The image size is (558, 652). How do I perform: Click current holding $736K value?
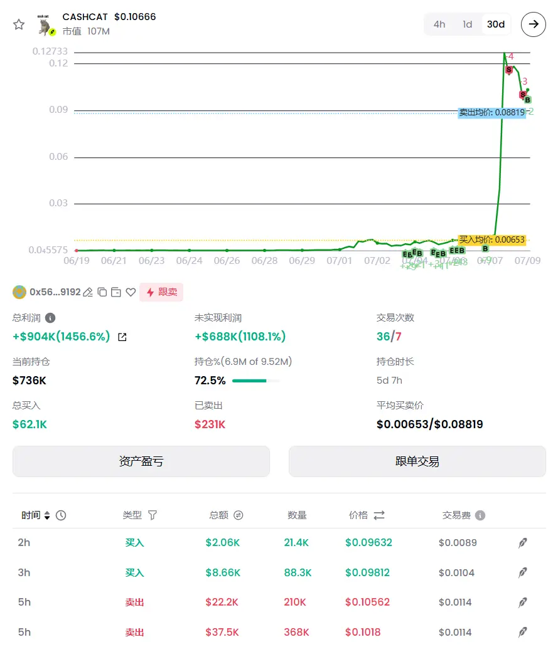[29, 381]
